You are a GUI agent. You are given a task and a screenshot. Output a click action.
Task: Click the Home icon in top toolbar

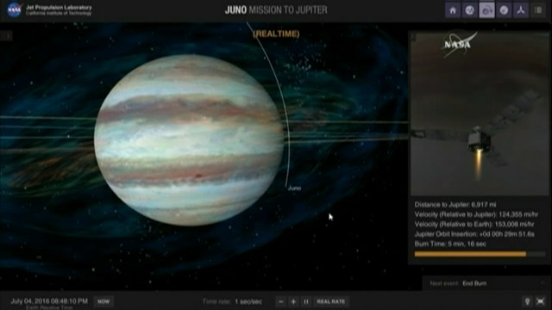453,10
